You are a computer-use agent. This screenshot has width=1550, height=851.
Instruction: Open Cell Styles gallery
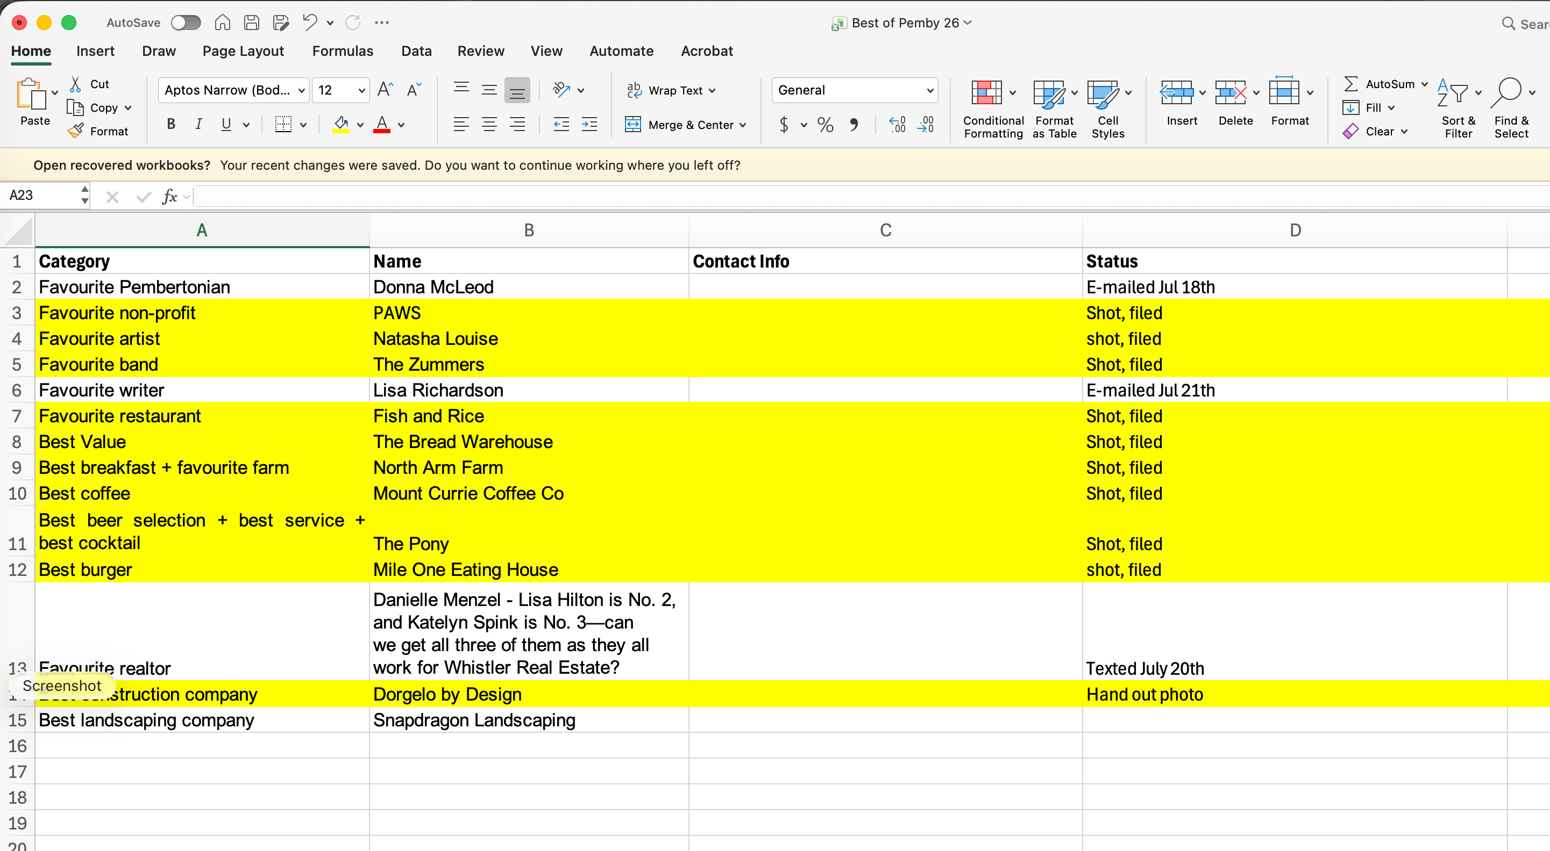point(1108,110)
